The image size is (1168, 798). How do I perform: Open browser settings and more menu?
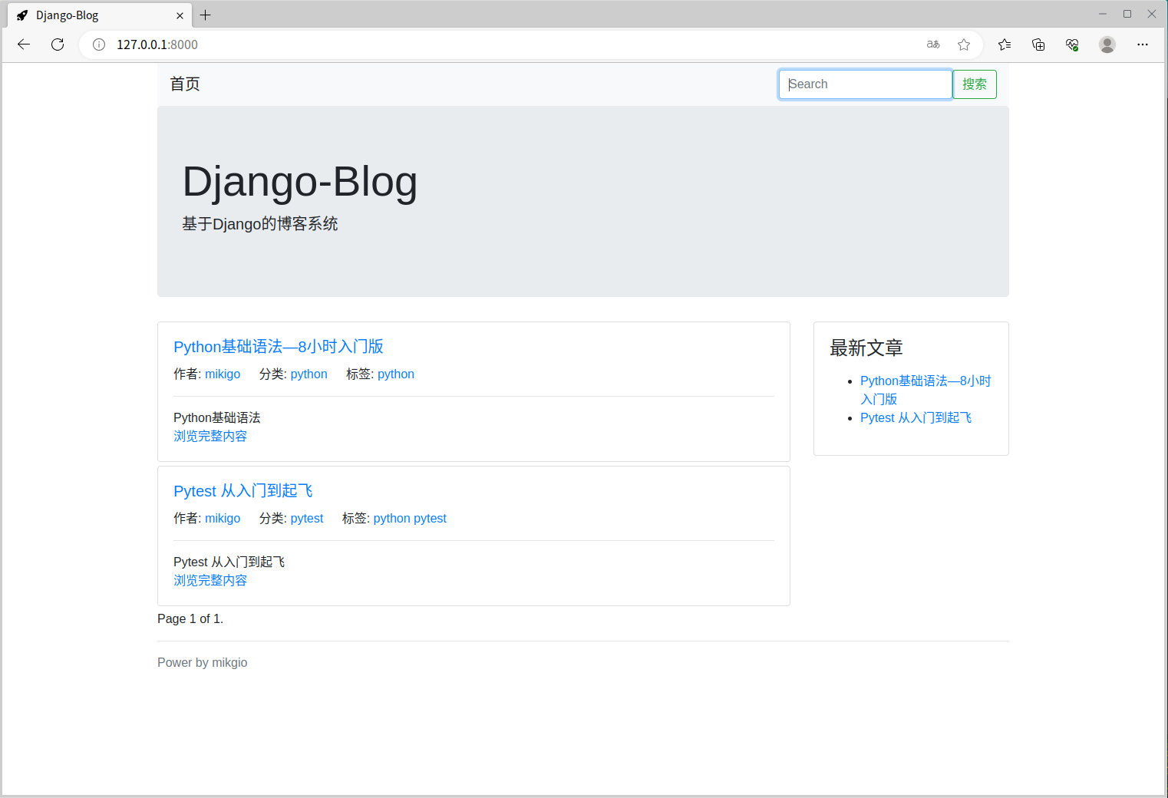(1143, 45)
